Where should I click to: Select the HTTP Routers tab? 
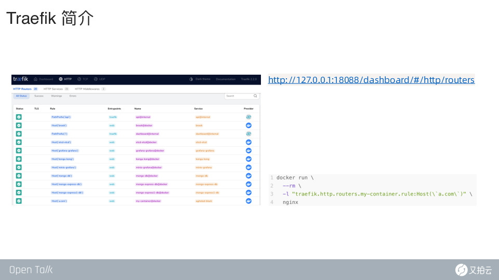pos(25,89)
